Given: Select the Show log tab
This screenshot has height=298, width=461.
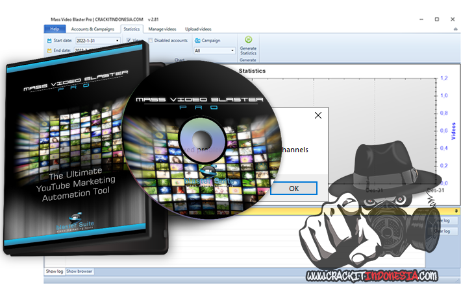Looking at the screenshot, I should pyautogui.click(x=55, y=271).
